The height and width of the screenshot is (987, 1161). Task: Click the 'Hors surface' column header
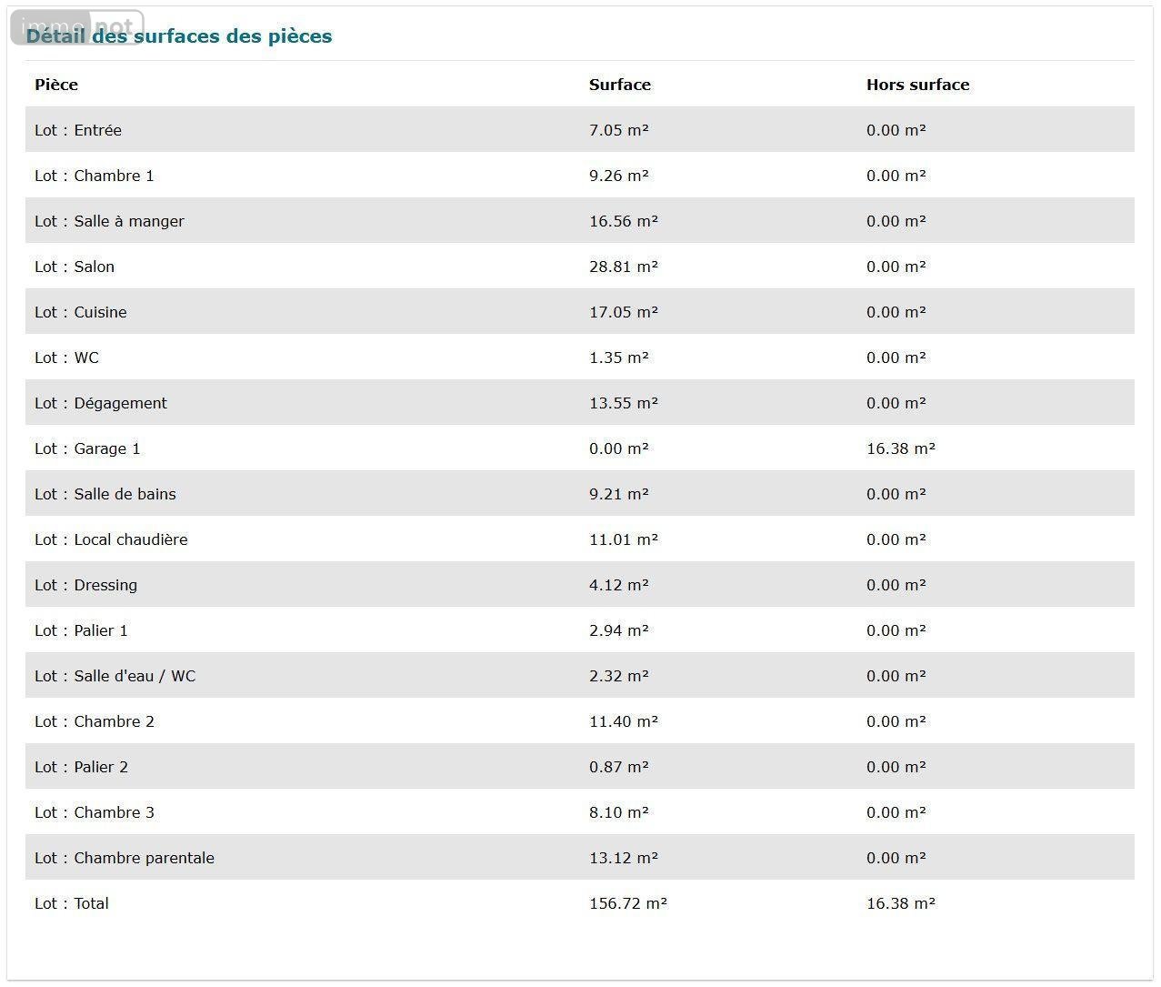(917, 85)
